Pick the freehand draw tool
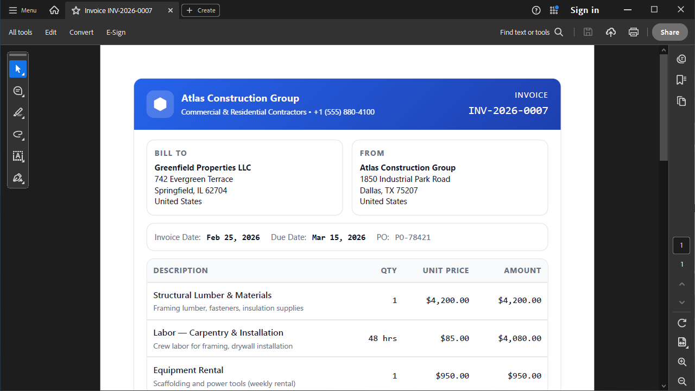 click(x=18, y=135)
